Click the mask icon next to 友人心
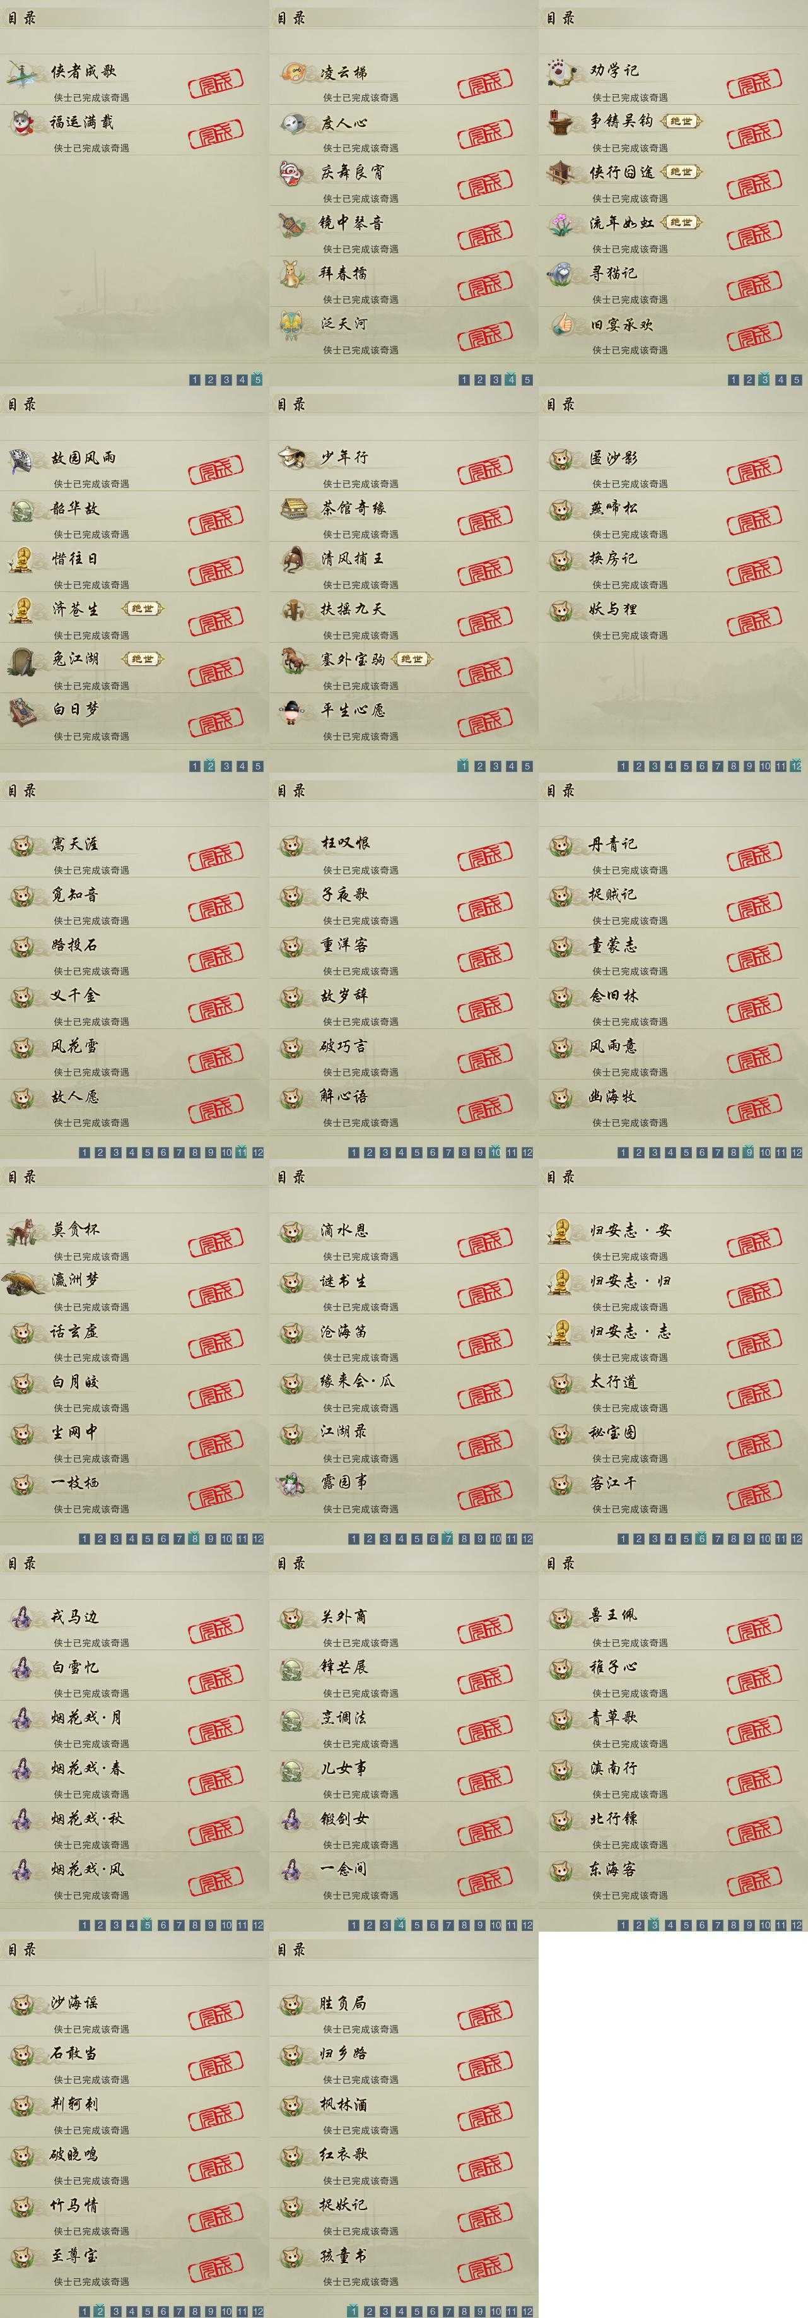Image resolution: width=808 pixels, height=2318 pixels. tap(292, 123)
